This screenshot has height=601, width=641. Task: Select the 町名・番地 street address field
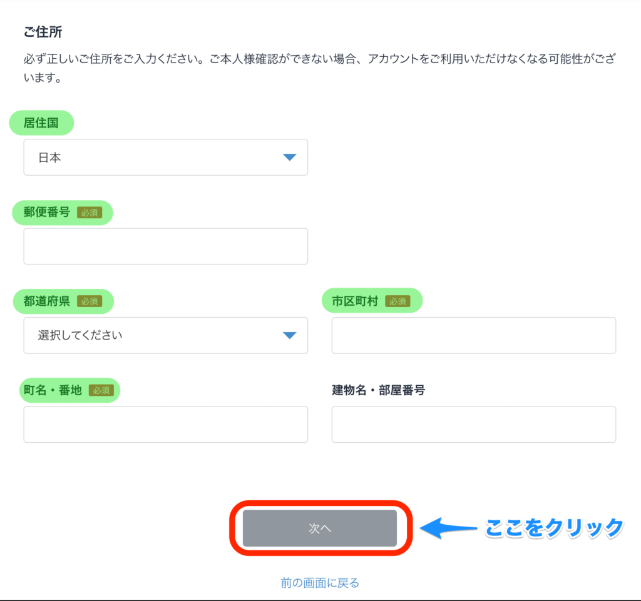click(x=165, y=424)
